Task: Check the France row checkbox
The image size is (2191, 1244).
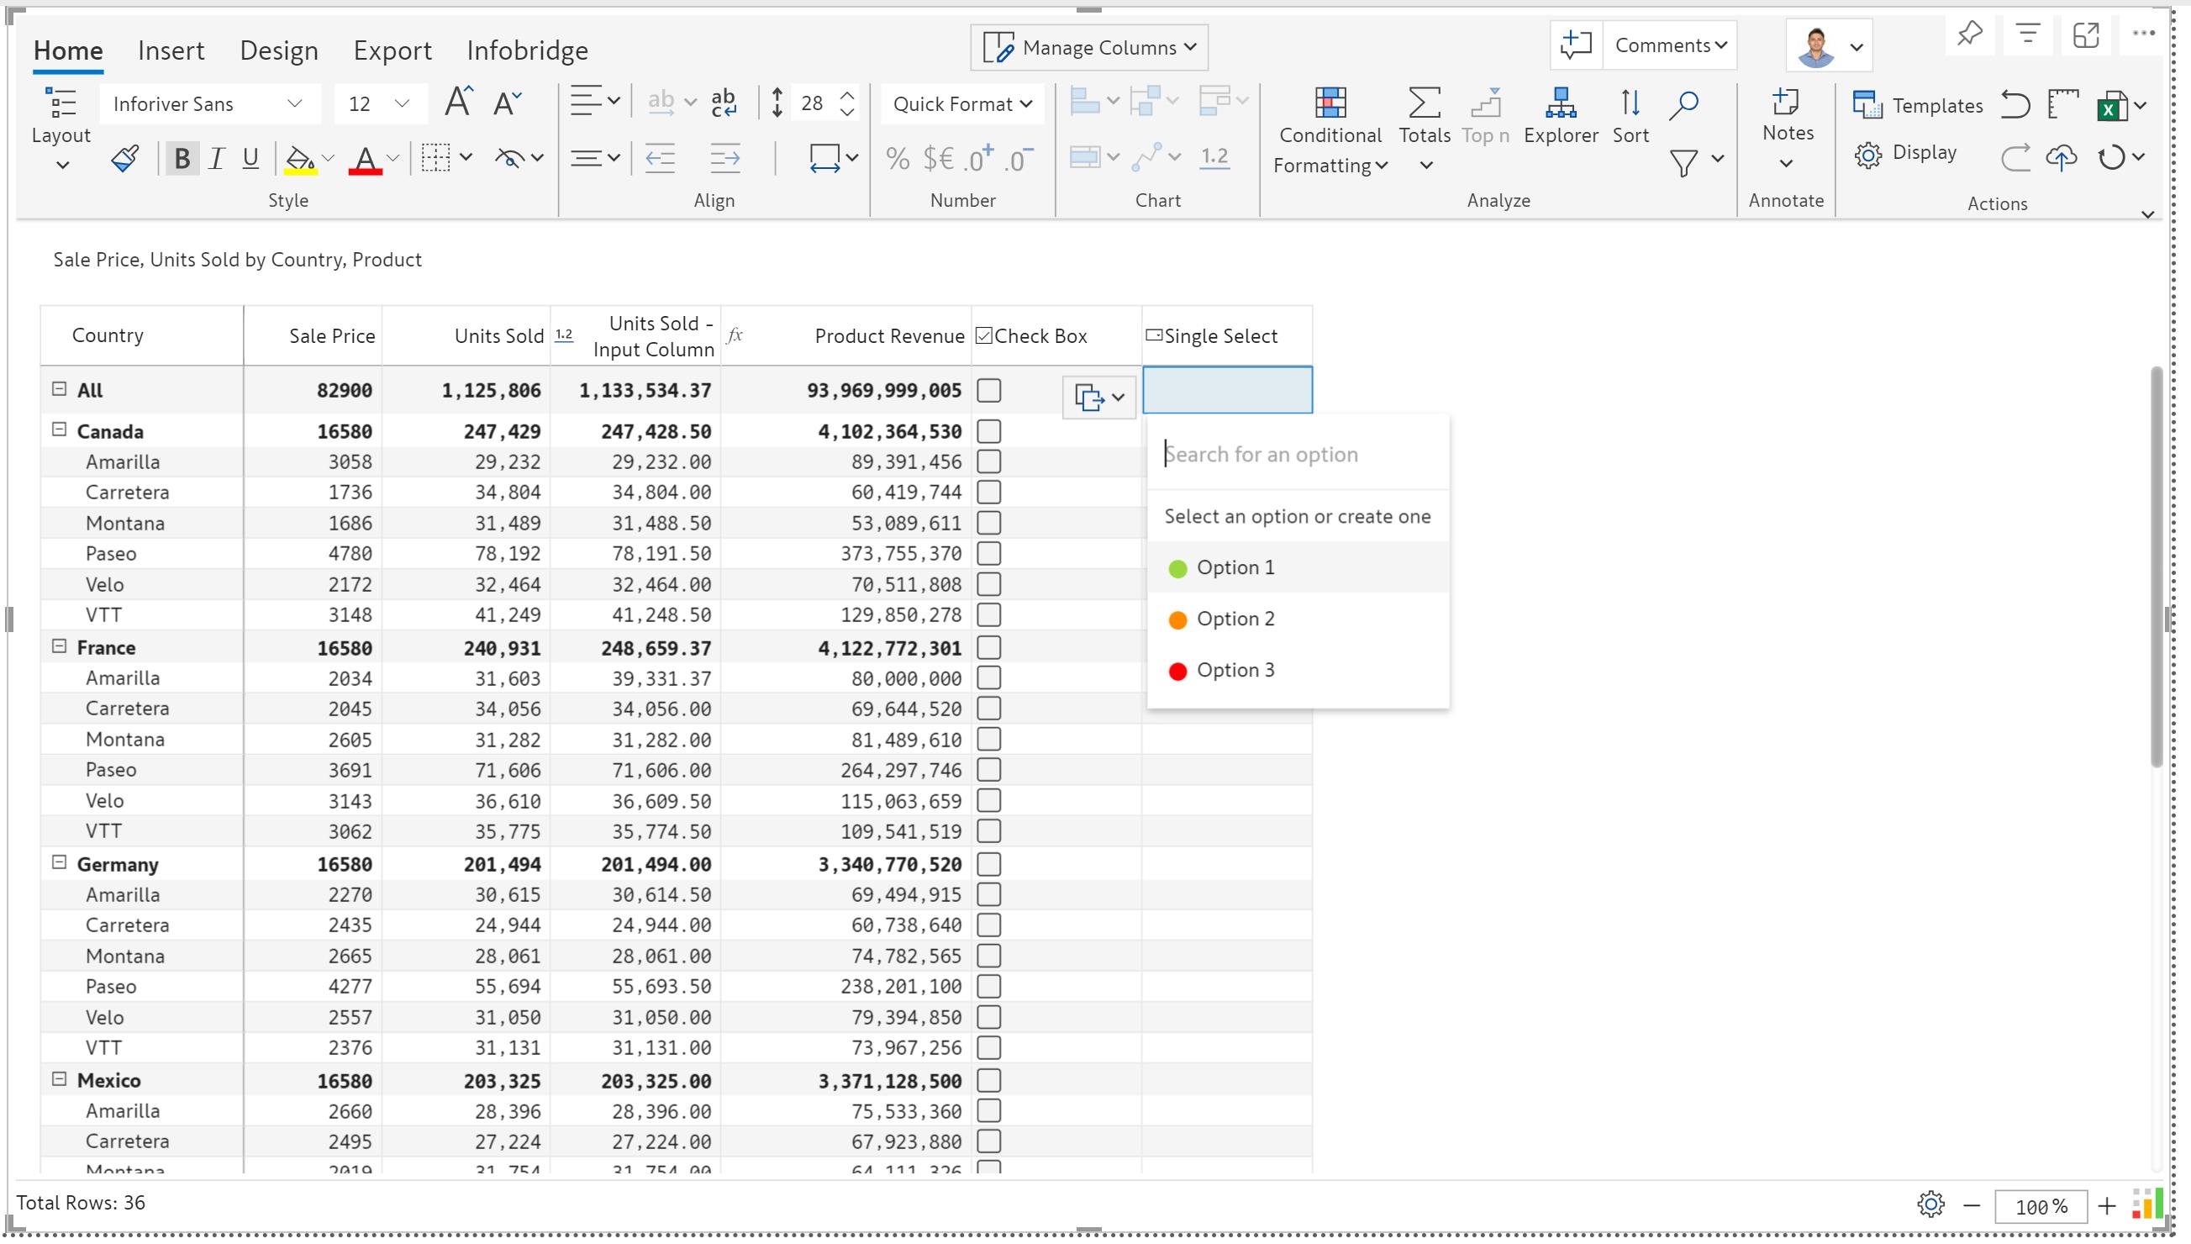Action: click(x=988, y=647)
